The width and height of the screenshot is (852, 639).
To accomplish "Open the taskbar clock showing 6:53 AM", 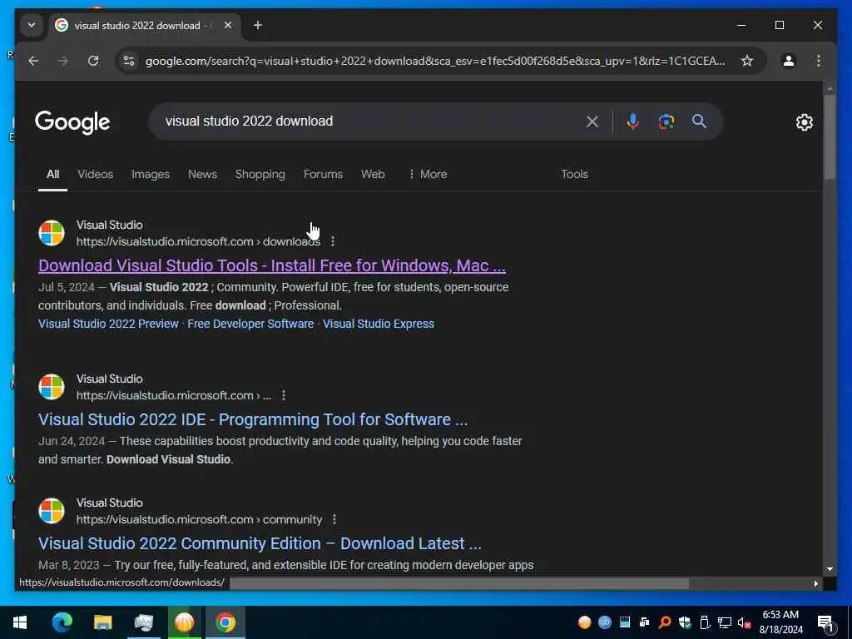I will [x=780, y=622].
